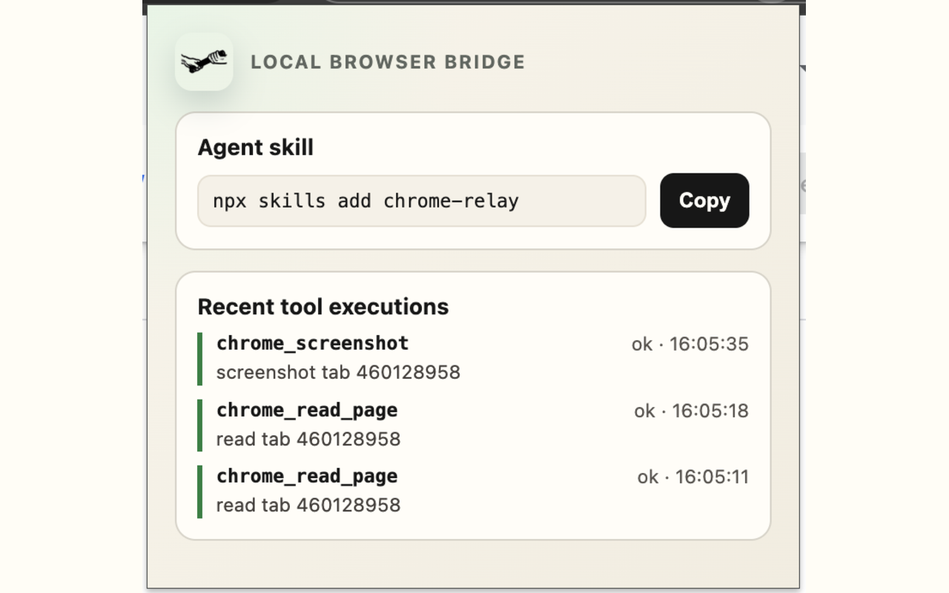Click the green status bar beside chrome_screenshot
This screenshot has width=949, height=593.
click(x=199, y=357)
